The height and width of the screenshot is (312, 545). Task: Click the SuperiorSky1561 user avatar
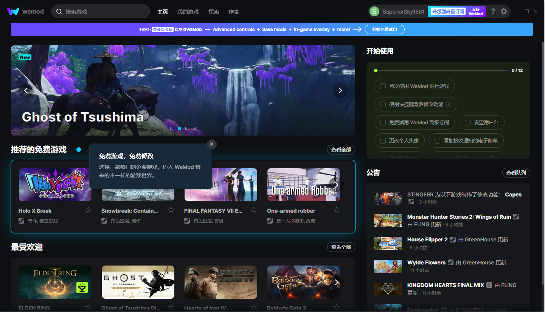pos(374,11)
